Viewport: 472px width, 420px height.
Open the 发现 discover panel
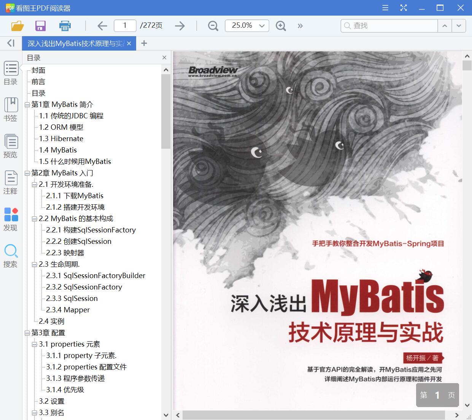click(11, 220)
